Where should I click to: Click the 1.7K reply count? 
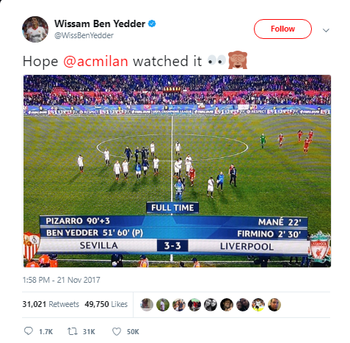tap(45, 332)
